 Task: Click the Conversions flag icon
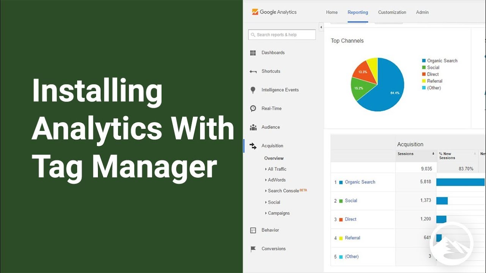tap(253, 249)
